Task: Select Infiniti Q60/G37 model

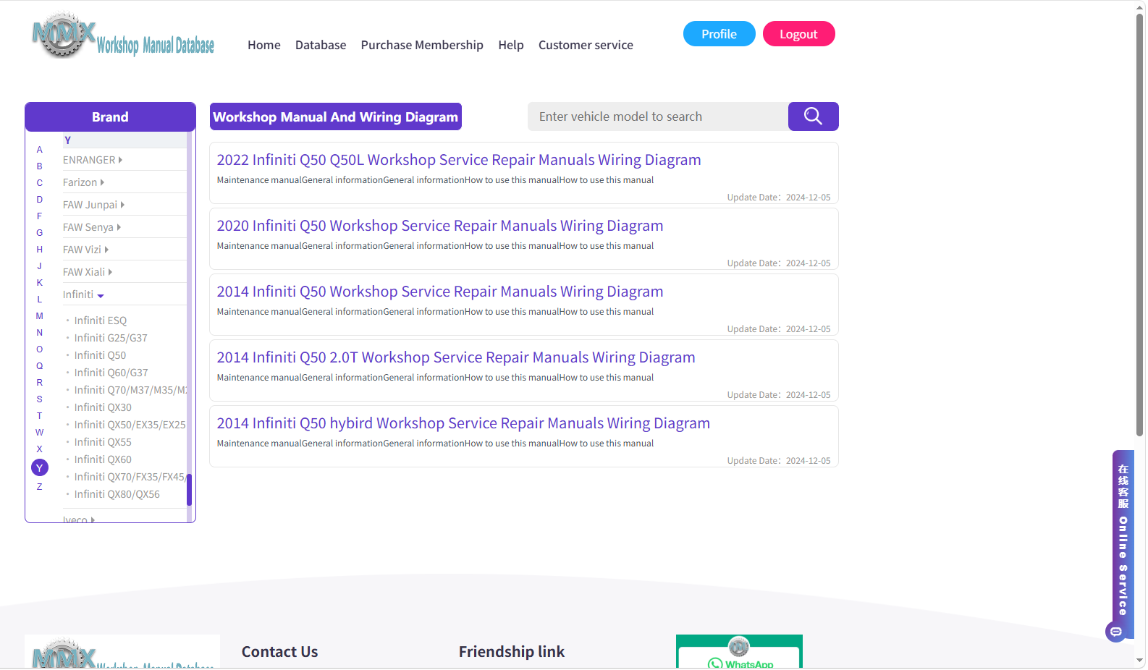Action: pos(111,373)
